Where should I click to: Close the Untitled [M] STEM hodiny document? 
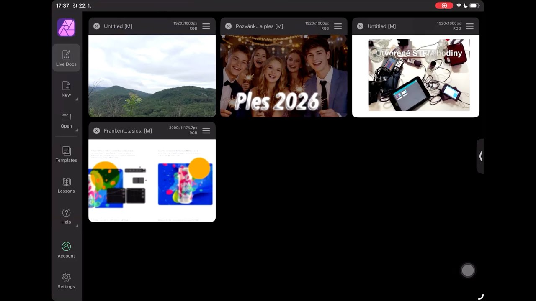pos(360,26)
